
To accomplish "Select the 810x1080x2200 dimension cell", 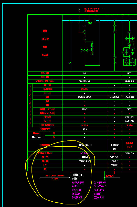I will (85, 82).
